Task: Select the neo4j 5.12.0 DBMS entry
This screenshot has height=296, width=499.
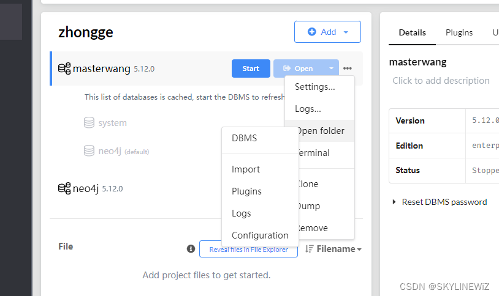Action: 90,188
